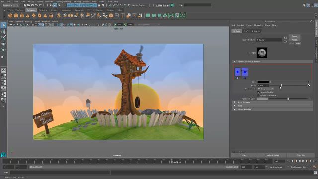This screenshot has height=179, width=318.
Task: Click the Alpha slider checker map button
Action: [x=309, y=85]
